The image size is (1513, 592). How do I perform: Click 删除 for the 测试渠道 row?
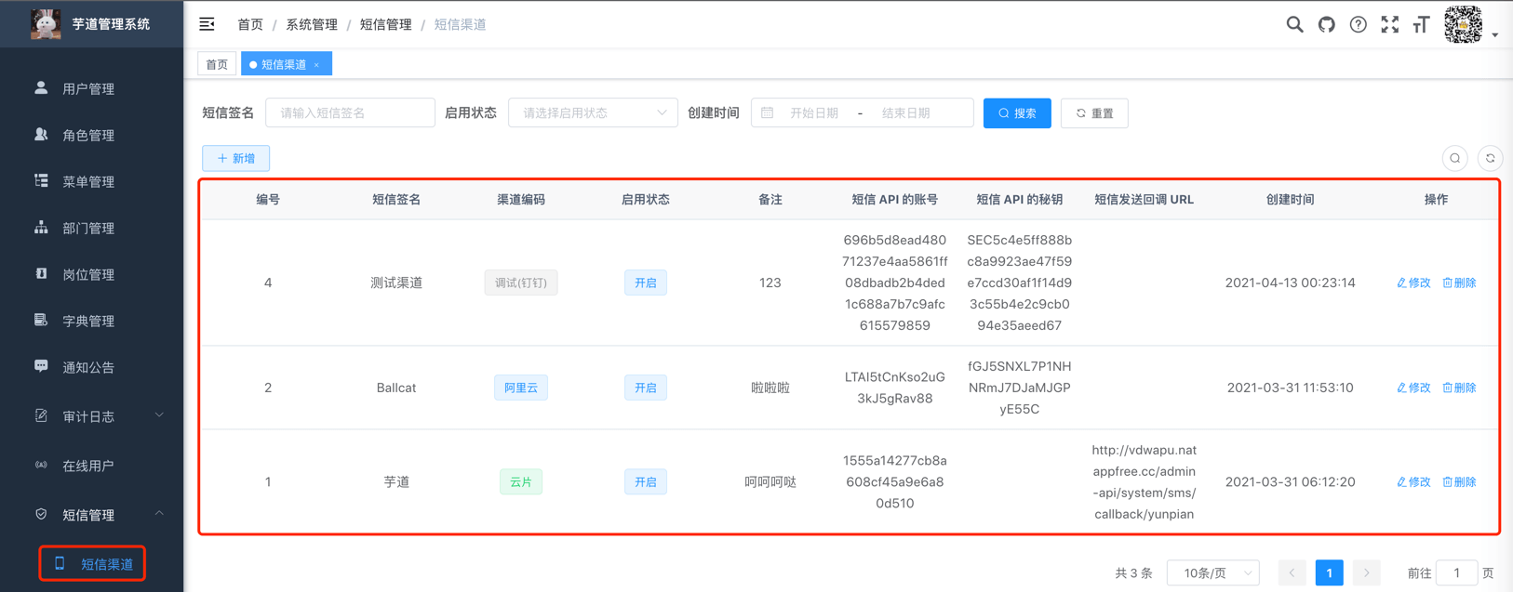click(x=1459, y=283)
